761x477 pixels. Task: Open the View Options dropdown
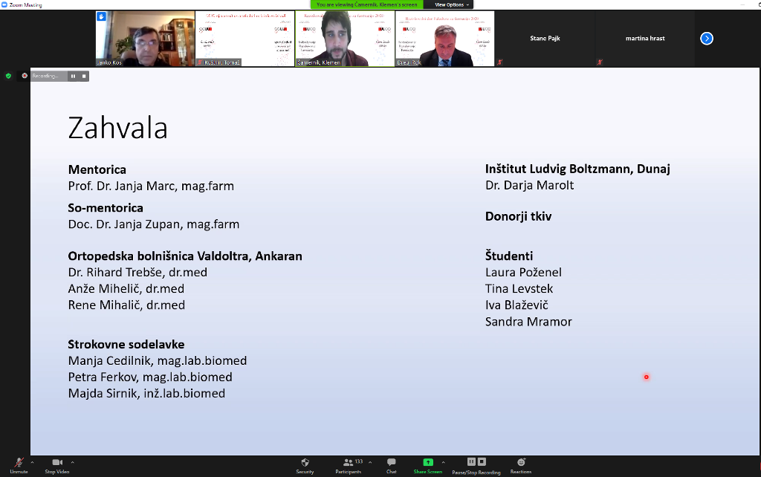452,5
